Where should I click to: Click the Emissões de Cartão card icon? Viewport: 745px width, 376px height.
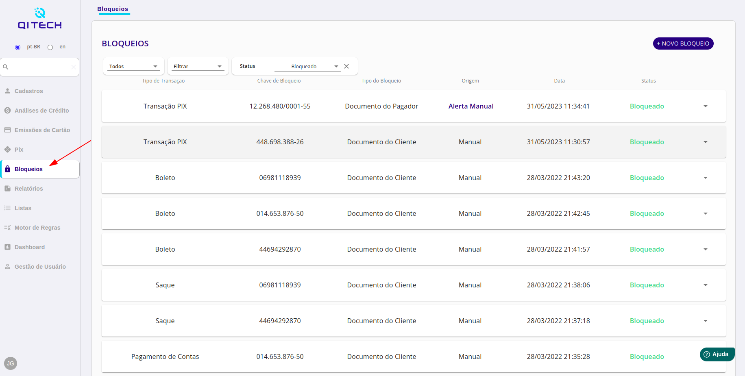pyautogui.click(x=7, y=130)
